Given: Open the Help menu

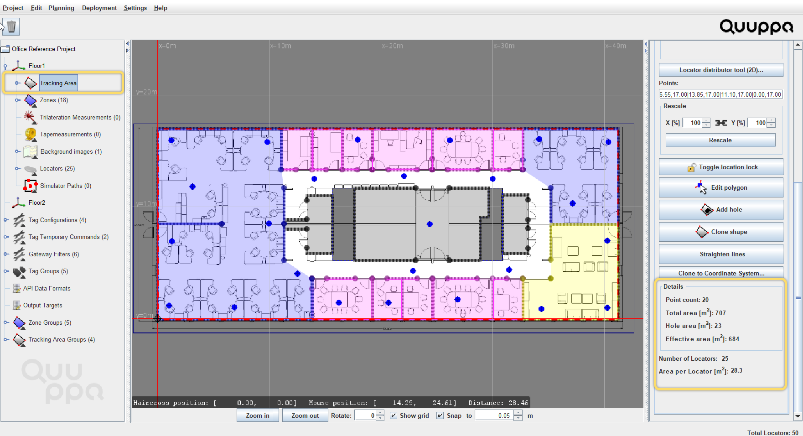Looking at the screenshot, I should tap(161, 8).
